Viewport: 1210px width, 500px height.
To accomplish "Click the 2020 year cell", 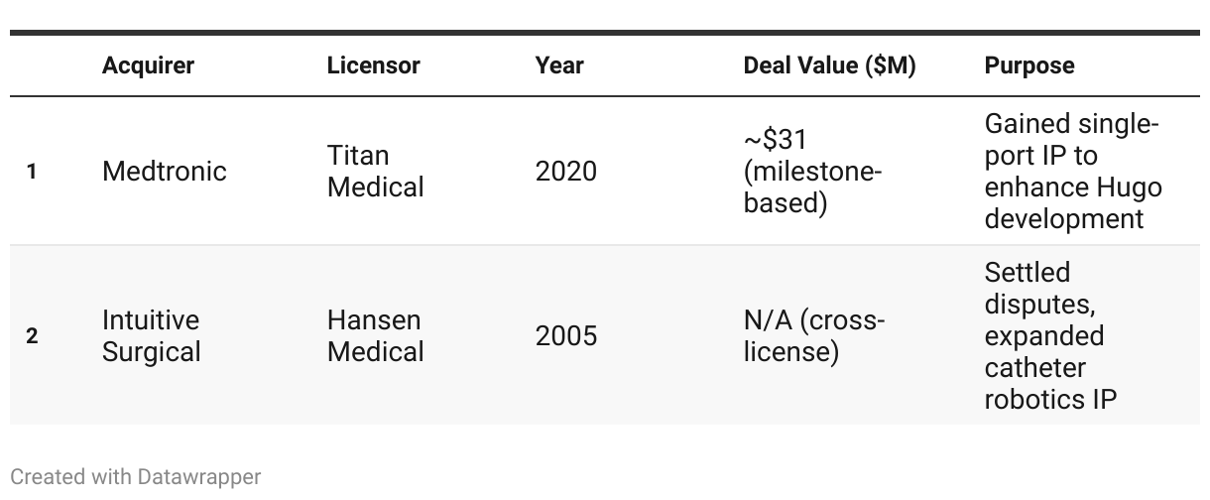I will click(566, 171).
